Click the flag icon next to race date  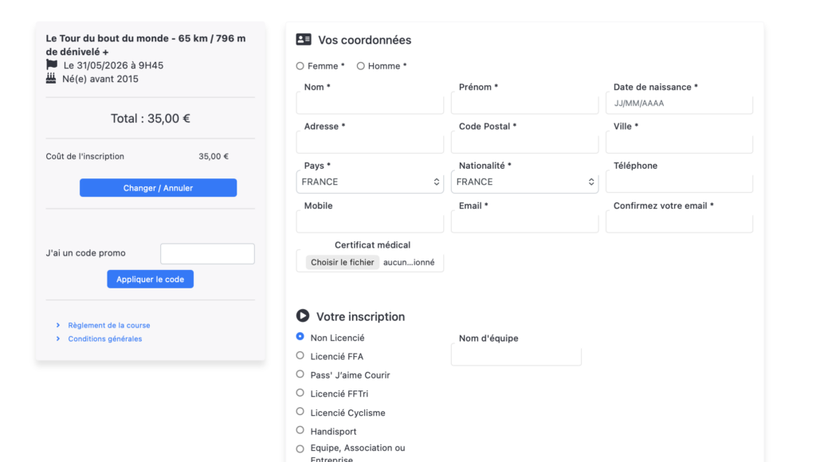[x=52, y=65]
